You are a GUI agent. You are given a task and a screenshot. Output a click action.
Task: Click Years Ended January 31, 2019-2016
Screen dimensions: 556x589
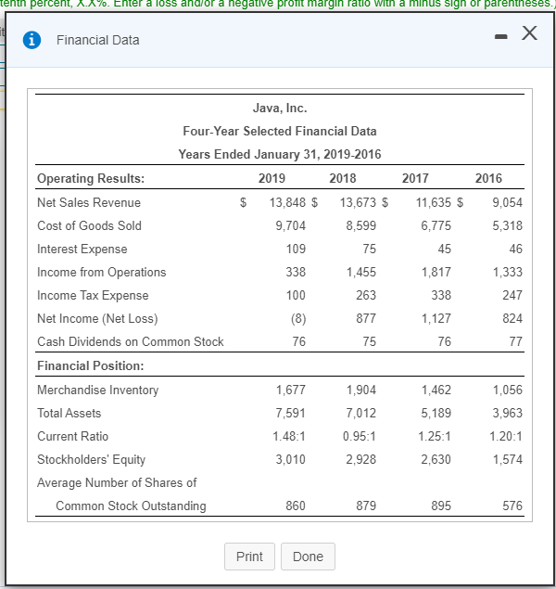[280, 154]
